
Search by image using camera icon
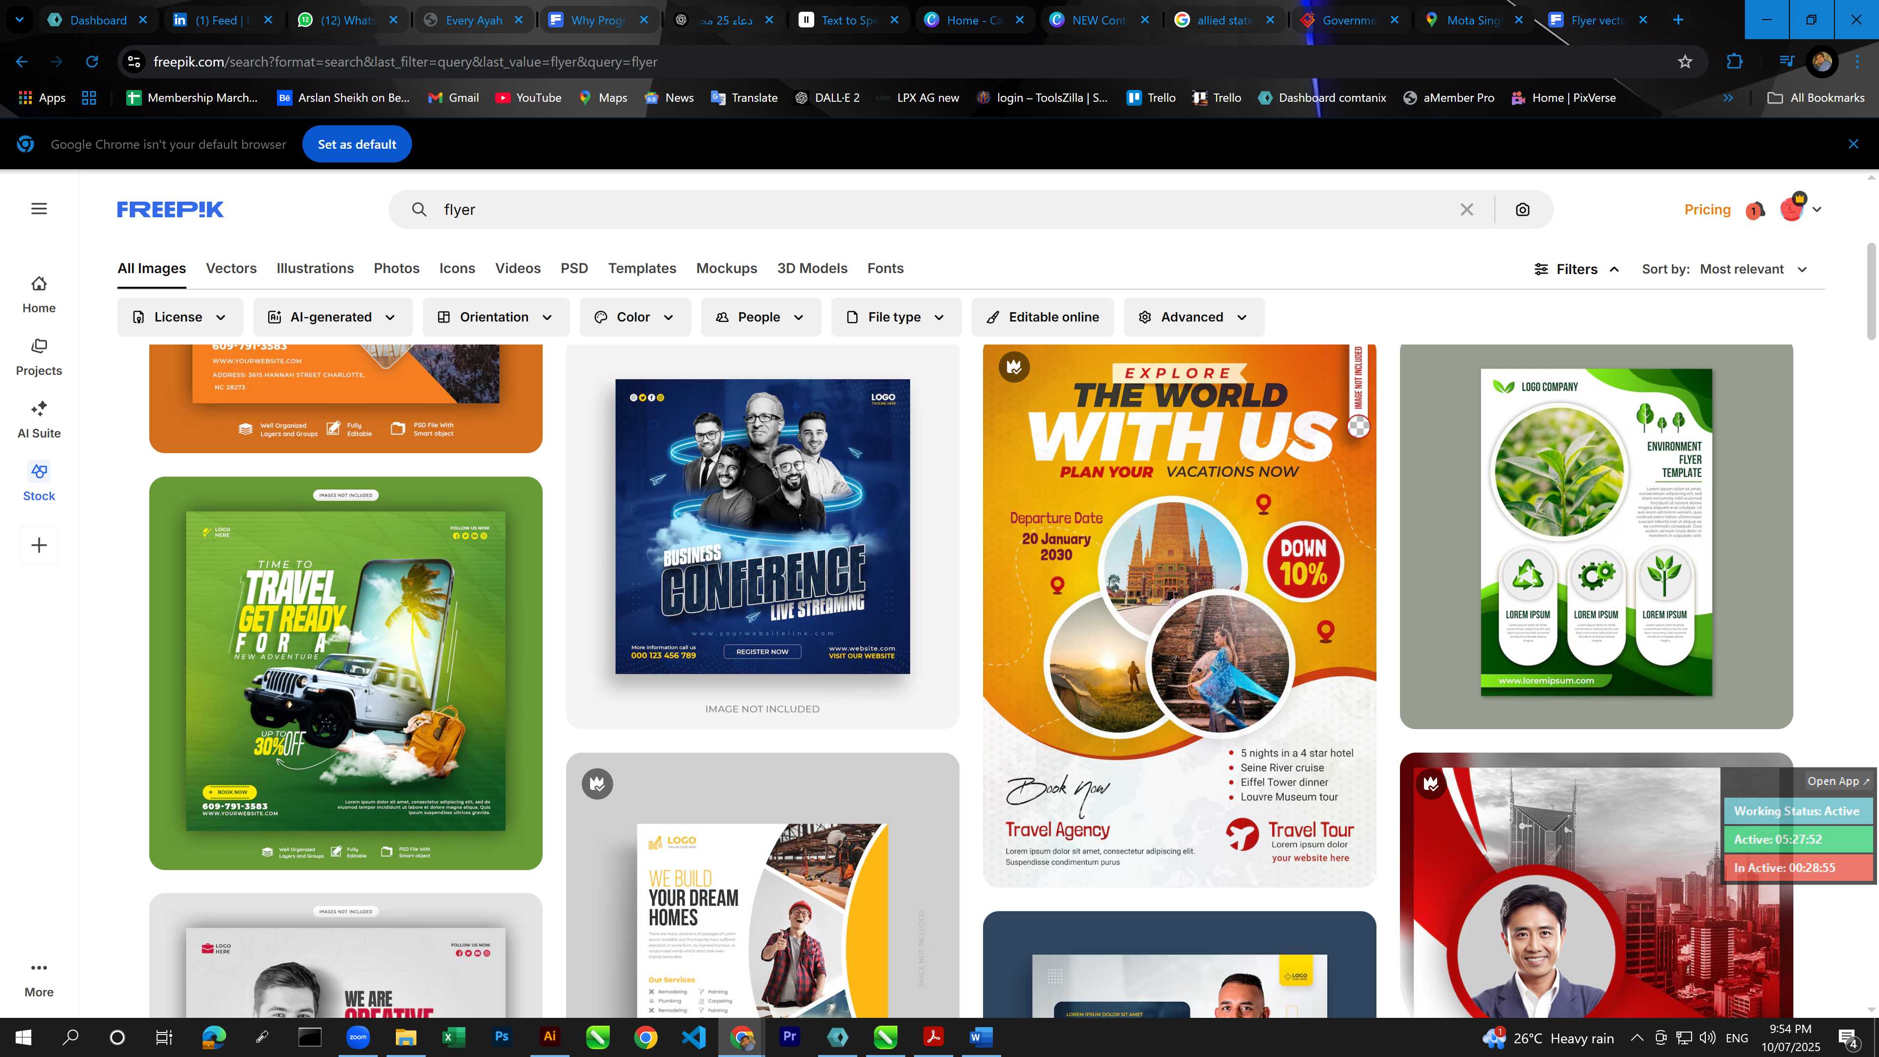(1522, 209)
